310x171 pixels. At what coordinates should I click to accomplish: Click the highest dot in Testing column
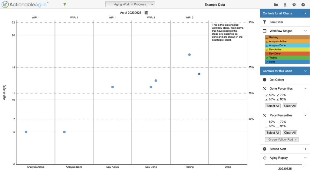(x=190, y=55)
